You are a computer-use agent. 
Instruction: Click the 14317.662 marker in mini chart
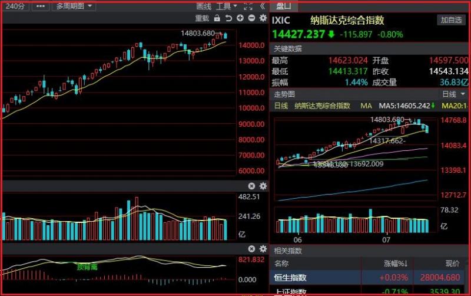[x=386, y=141]
